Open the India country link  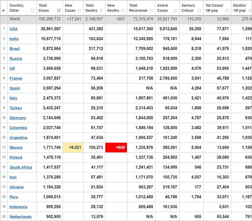[x=14, y=39]
